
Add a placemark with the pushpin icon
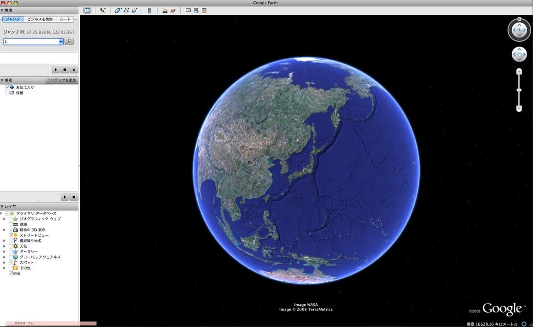point(102,10)
